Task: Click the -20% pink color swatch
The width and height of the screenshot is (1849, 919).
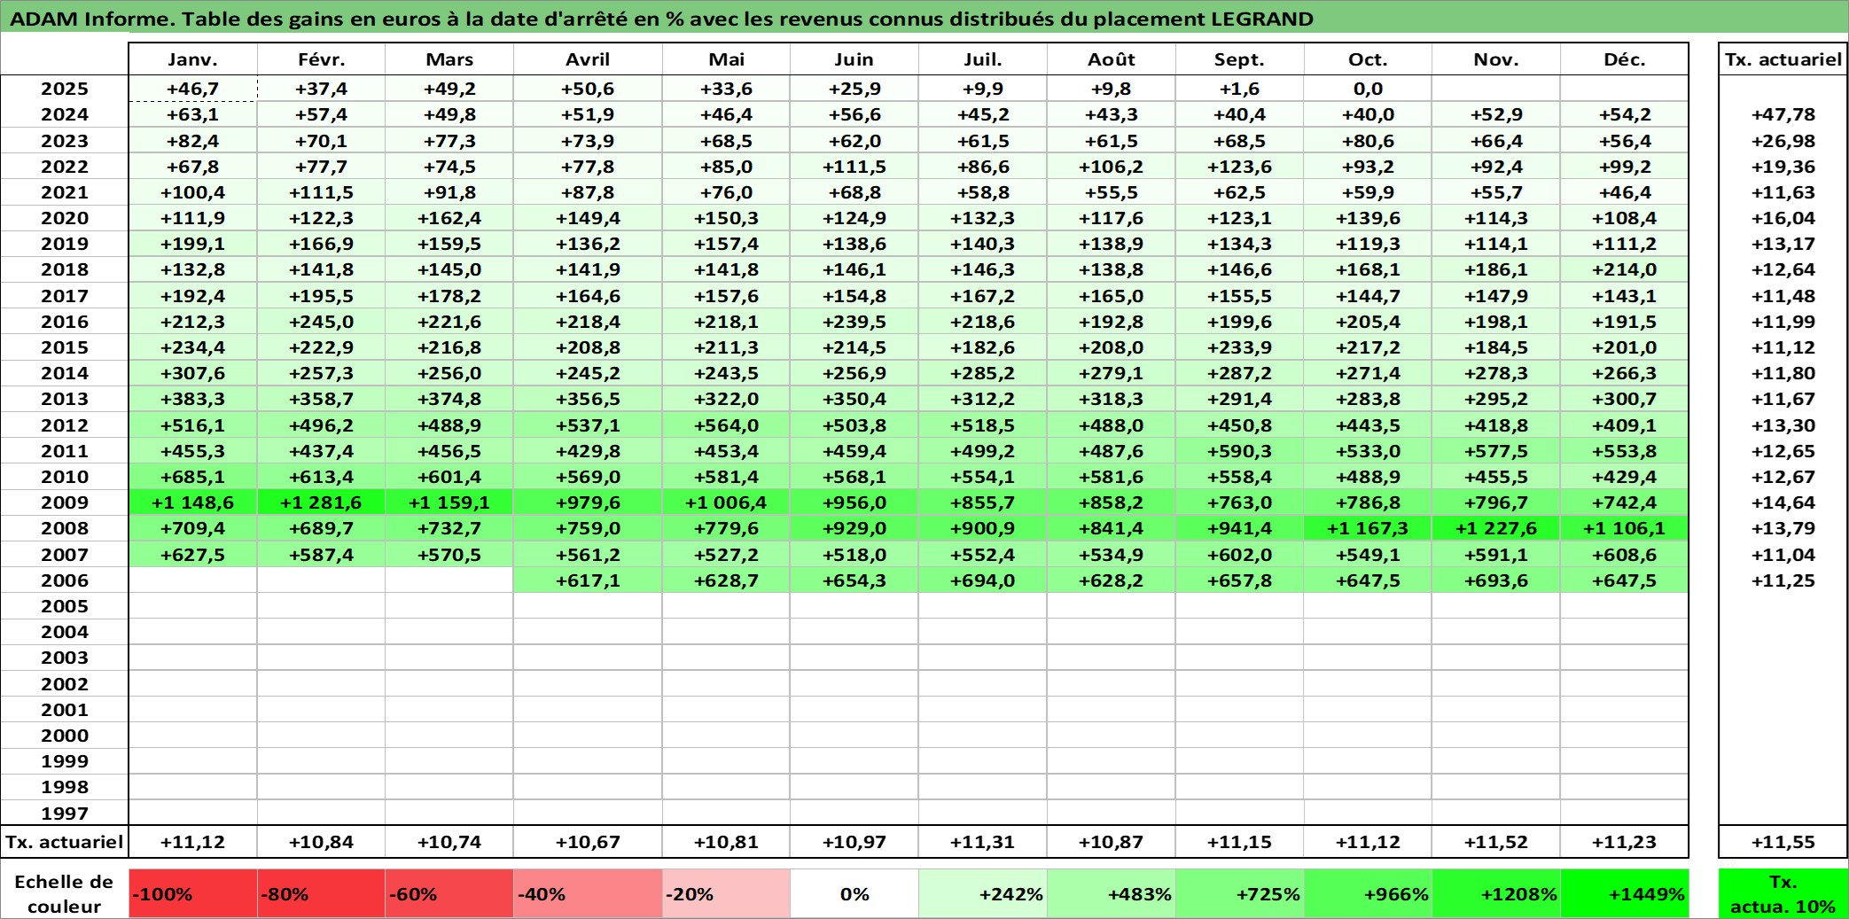Action: [726, 893]
